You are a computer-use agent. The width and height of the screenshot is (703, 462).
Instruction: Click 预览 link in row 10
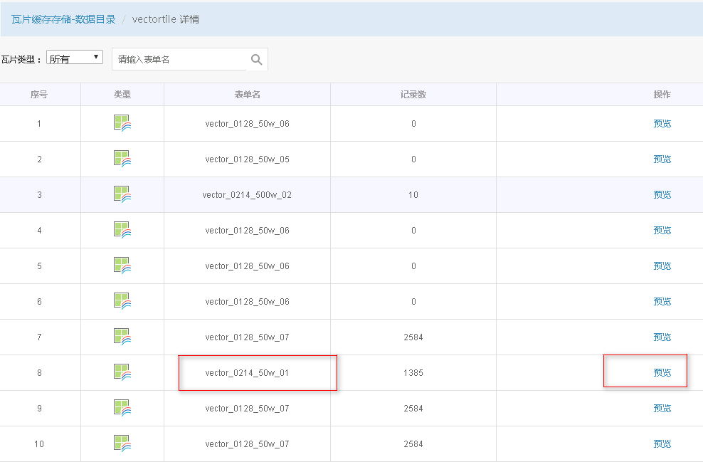[662, 443]
